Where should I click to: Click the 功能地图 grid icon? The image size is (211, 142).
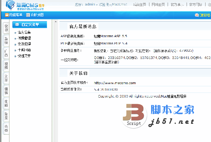(28, 15)
